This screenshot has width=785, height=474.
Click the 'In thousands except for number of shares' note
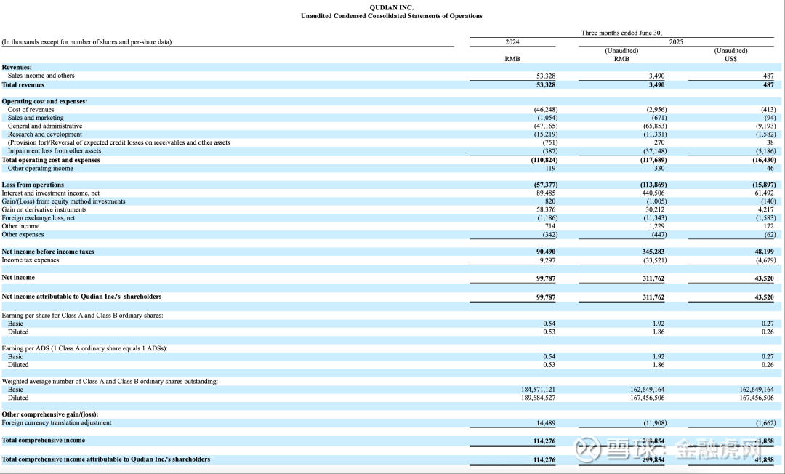coord(86,42)
